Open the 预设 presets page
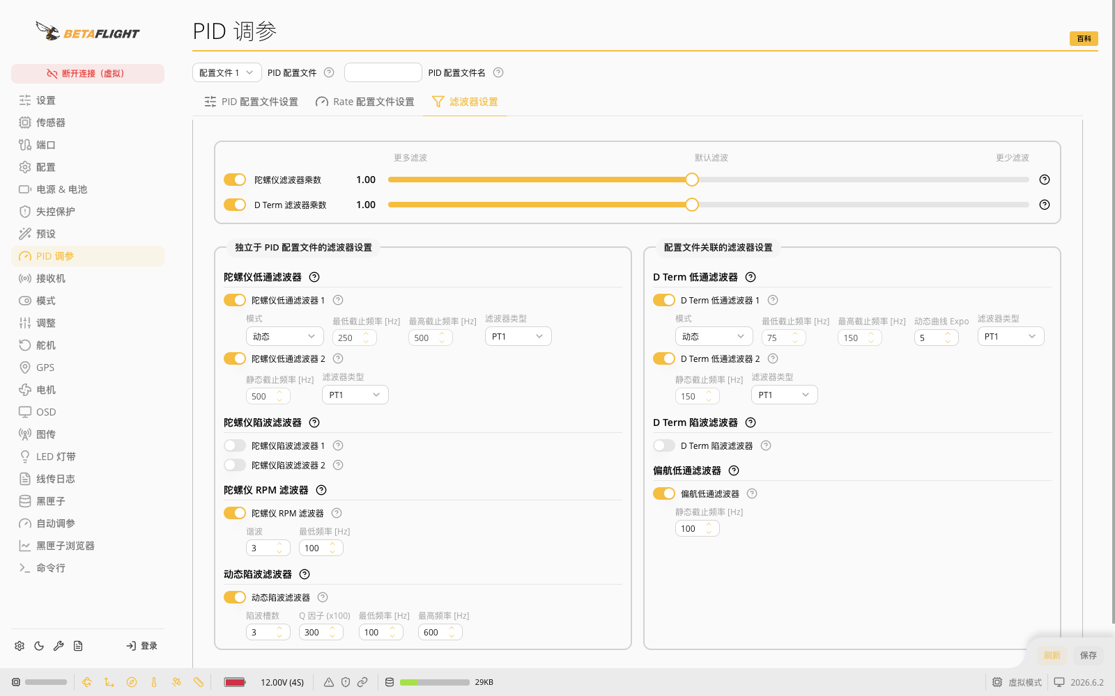This screenshot has width=1115, height=696. (88, 234)
